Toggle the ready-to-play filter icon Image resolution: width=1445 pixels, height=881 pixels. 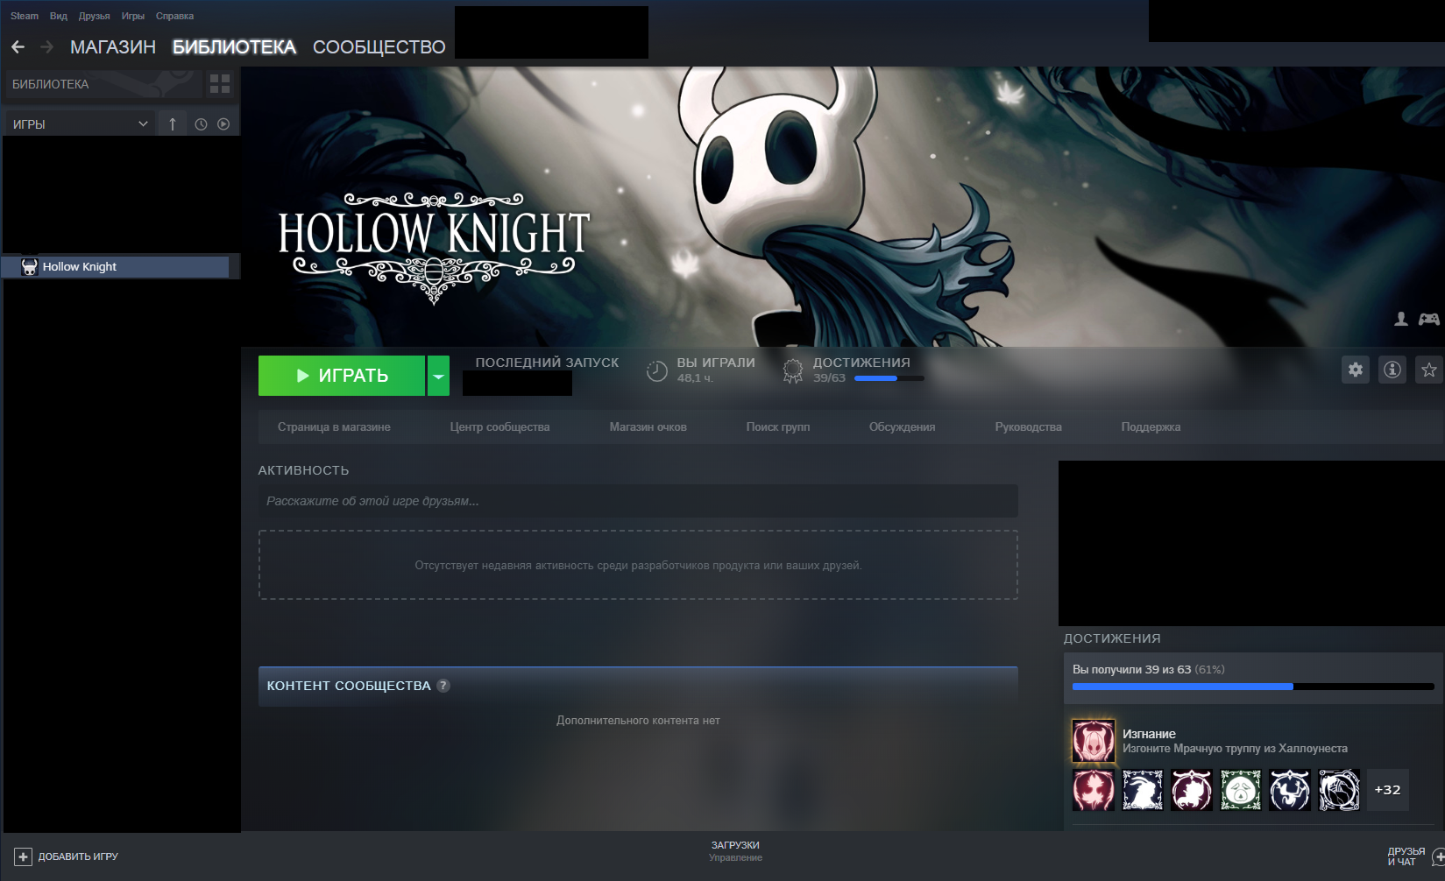(223, 124)
